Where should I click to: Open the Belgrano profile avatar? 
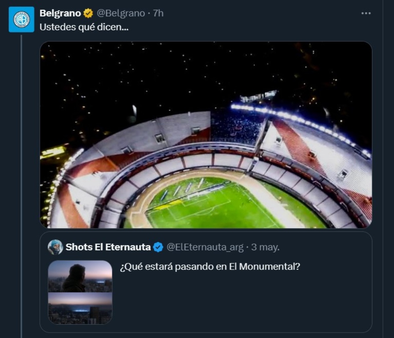[22, 19]
